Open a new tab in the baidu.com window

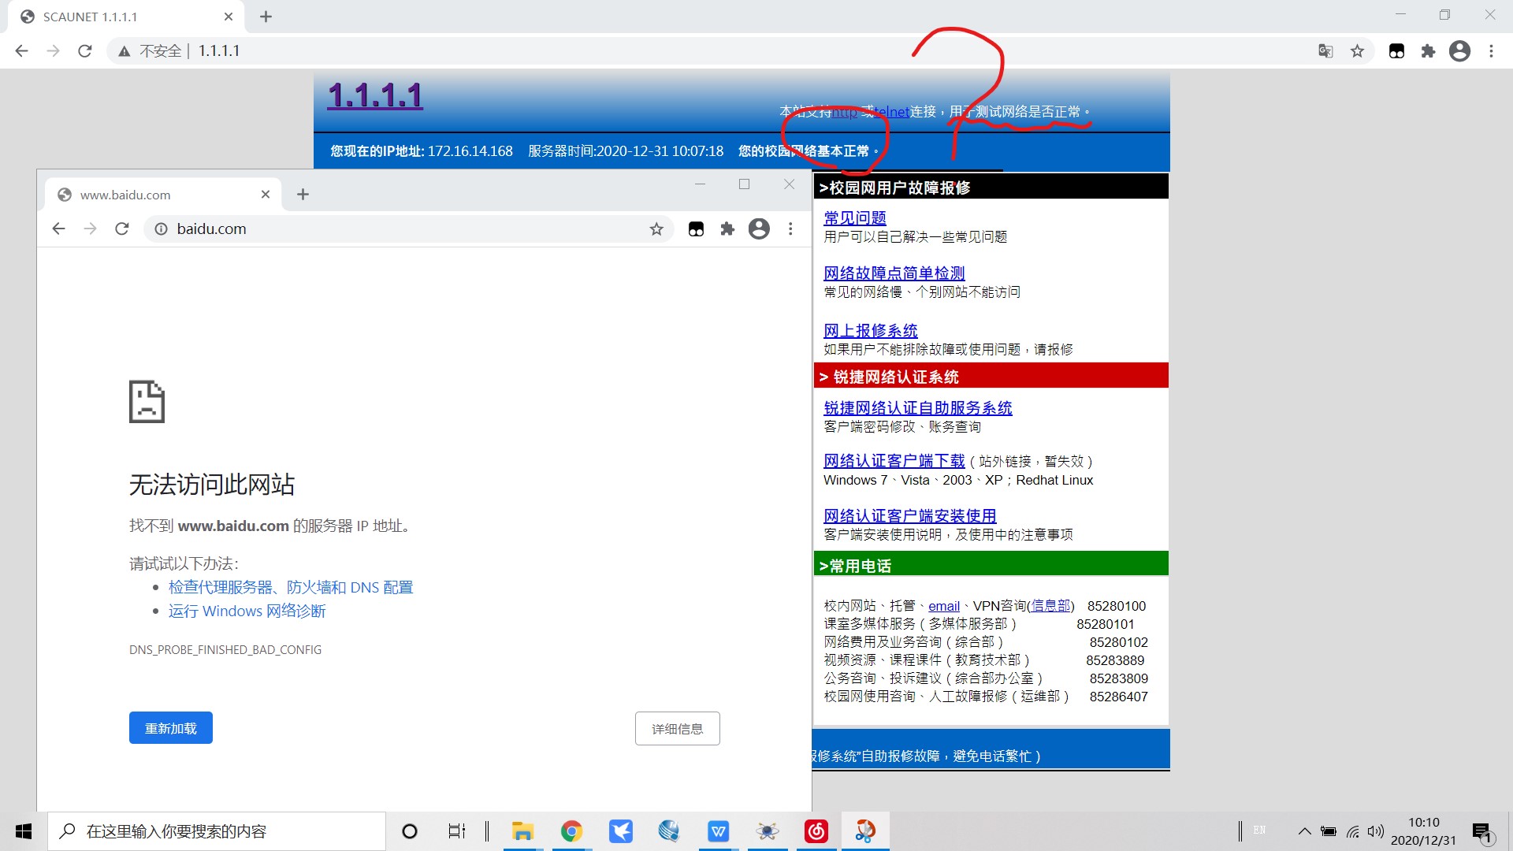pyautogui.click(x=303, y=195)
